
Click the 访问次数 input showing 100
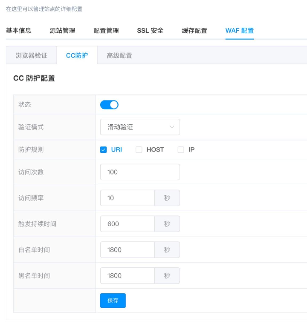coord(140,172)
